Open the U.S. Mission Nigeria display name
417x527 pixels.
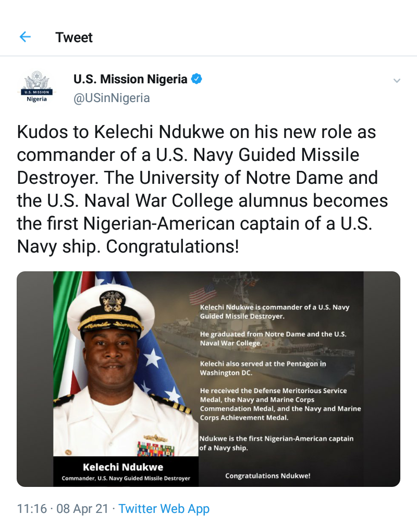(x=130, y=79)
